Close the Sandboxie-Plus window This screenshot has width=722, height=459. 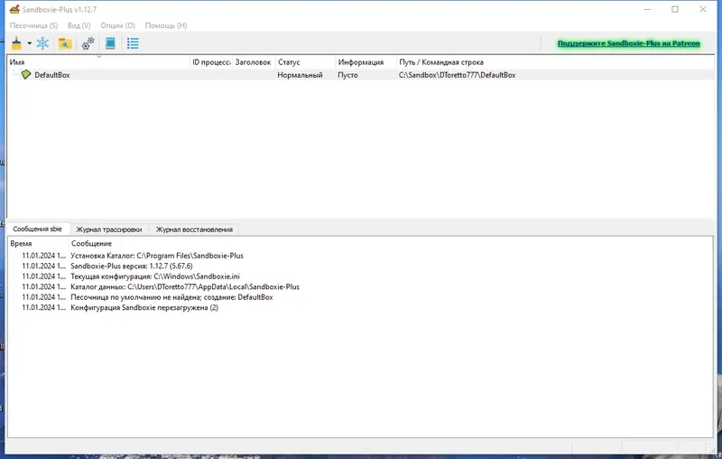coord(703,9)
